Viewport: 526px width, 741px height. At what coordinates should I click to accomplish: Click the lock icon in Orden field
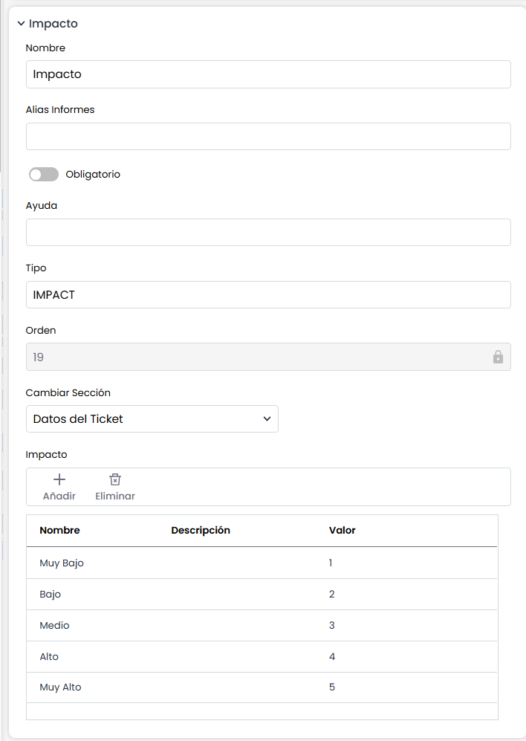(498, 357)
